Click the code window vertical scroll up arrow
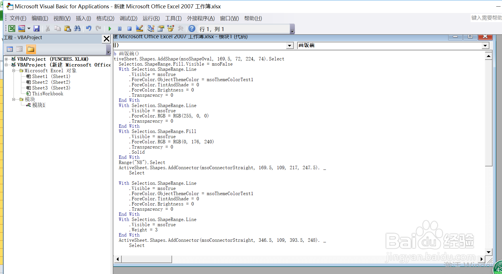502x274 pixels. coord(488,56)
